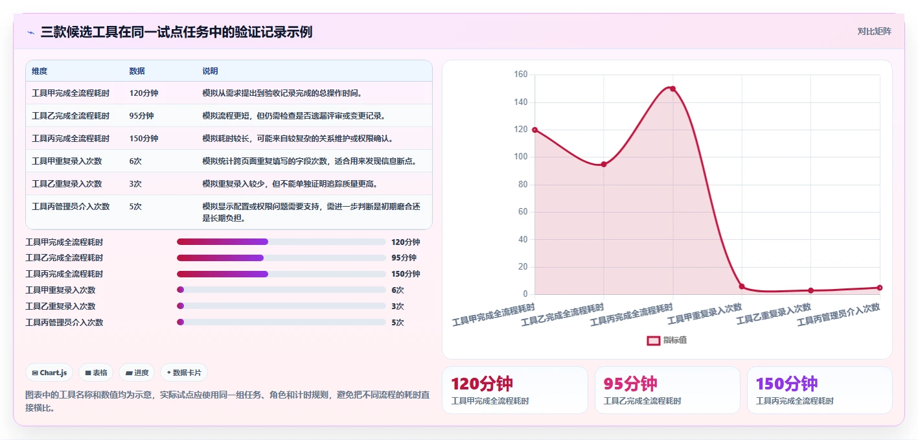This screenshot has height=440, width=918.
Task: Click the progress bar showing 120分钟
Action: pos(281,242)
